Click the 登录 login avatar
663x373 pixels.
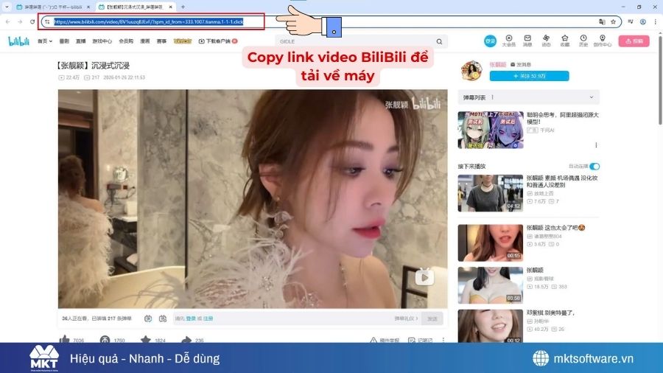(490, 41)
